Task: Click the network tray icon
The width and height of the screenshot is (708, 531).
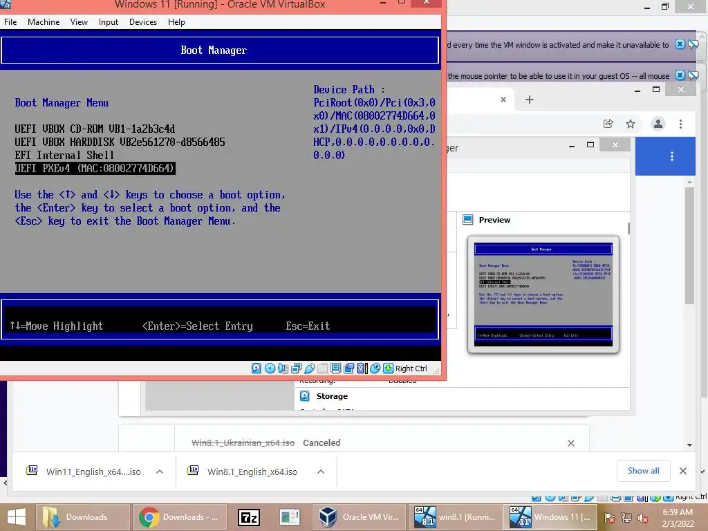Action: coord(626,518)
